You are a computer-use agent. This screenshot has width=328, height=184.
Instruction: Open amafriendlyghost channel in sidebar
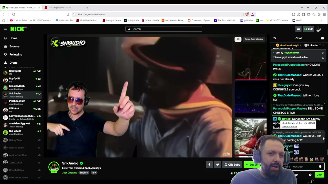[22, 125]
